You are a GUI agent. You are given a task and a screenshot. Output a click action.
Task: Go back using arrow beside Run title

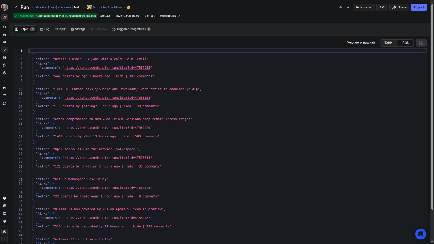(16, 7)
